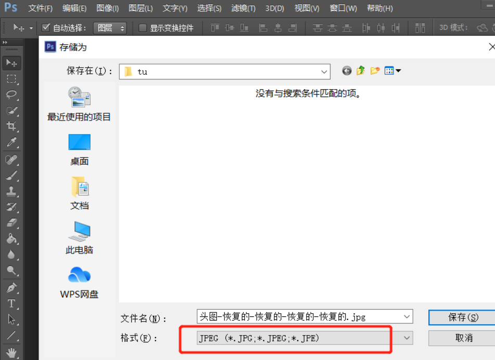The height and width of the screenshot is (360, 495).
Task: Click 3D rotate mode icon
Action: pos(482,28)
